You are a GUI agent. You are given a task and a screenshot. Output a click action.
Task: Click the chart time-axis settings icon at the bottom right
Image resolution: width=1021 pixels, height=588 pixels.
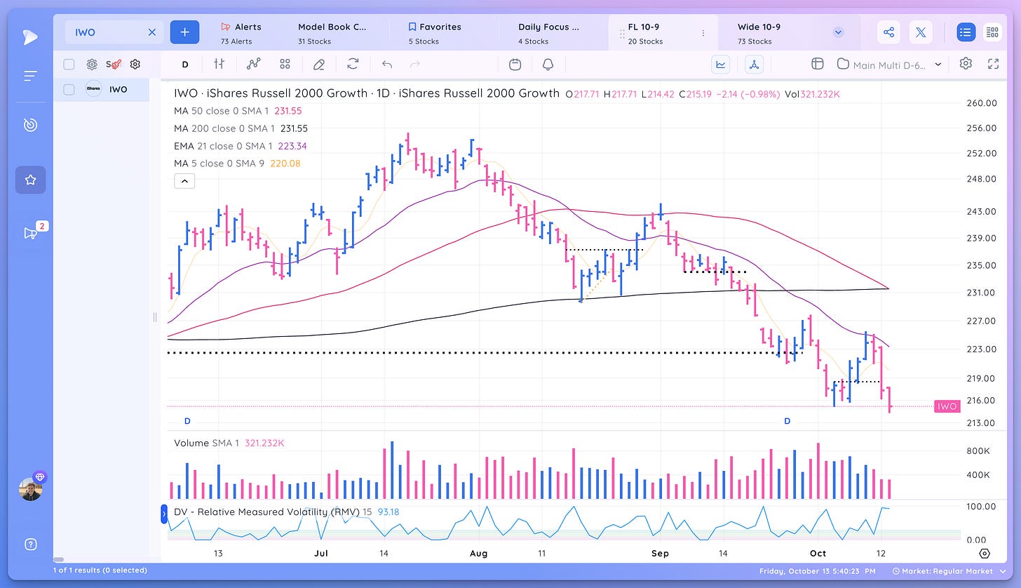tap(985, 554)
